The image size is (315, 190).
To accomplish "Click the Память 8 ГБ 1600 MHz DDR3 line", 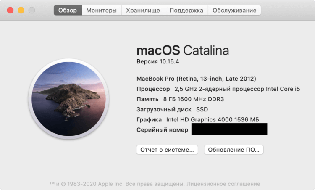I will (x=180, y=99).
